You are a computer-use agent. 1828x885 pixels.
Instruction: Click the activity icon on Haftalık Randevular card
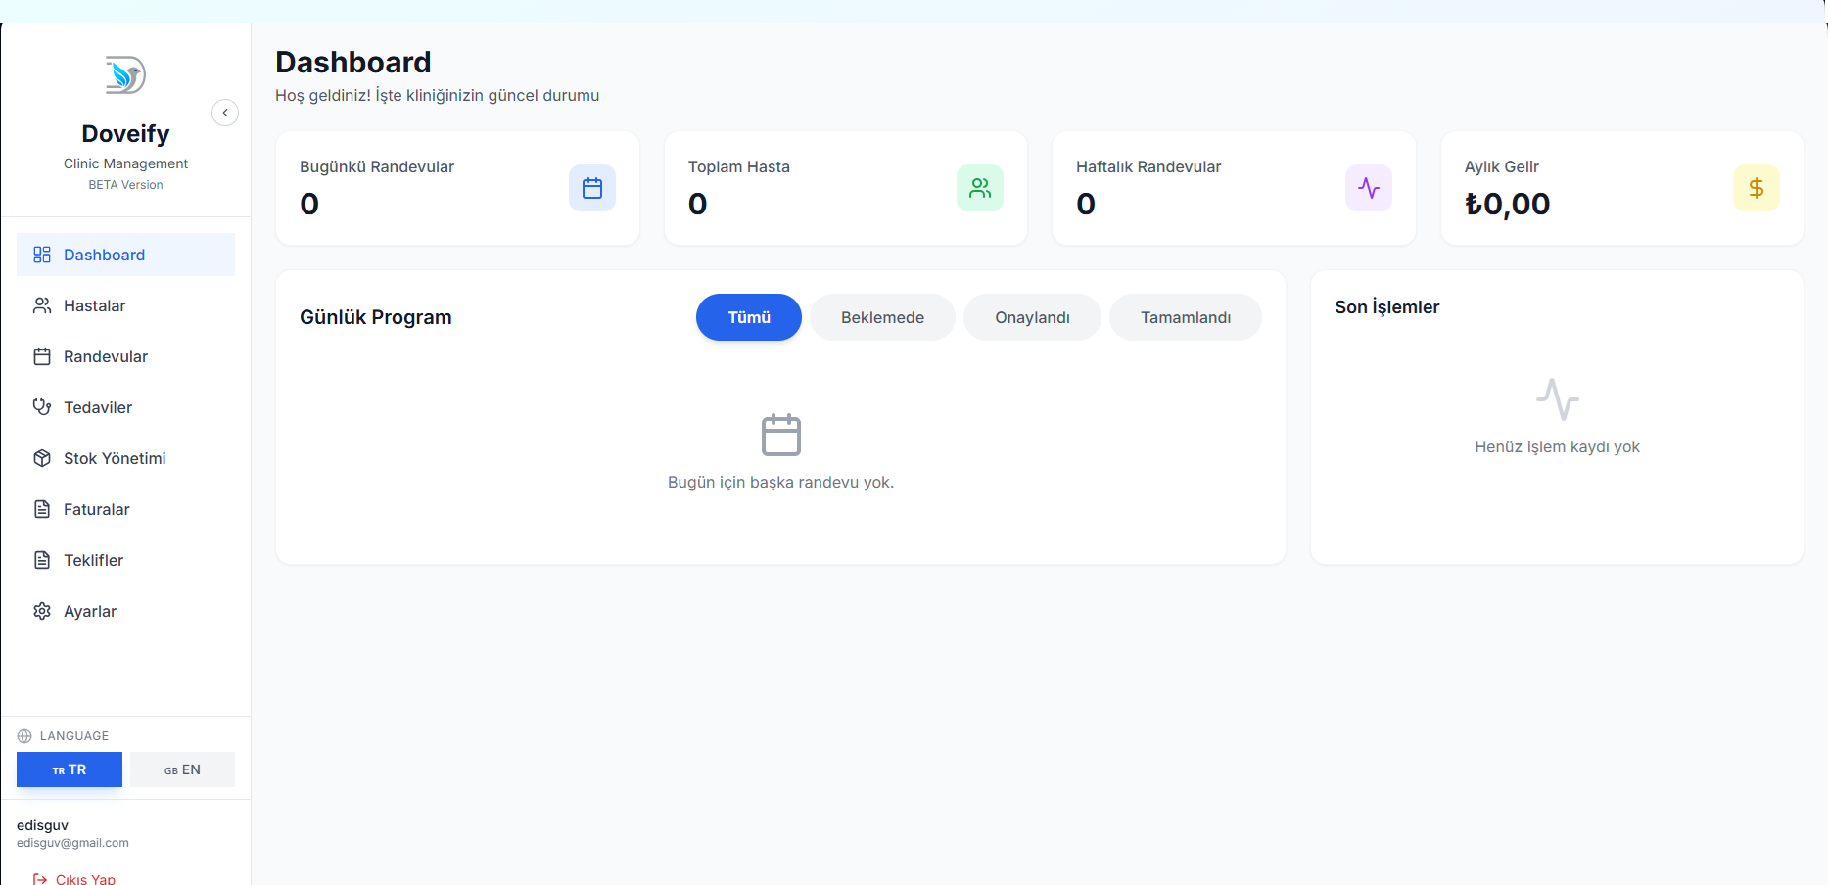coord(1368,188)
